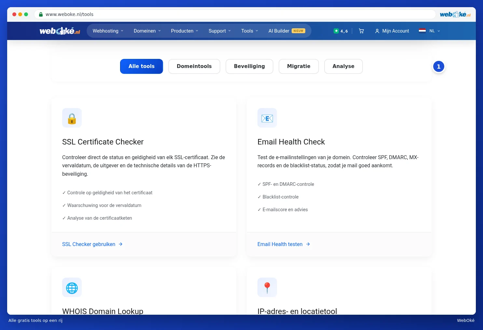The image size is (483, 330).
Task: Click the www.weboke.nl/tools address bar
Action: click(235, 14)
